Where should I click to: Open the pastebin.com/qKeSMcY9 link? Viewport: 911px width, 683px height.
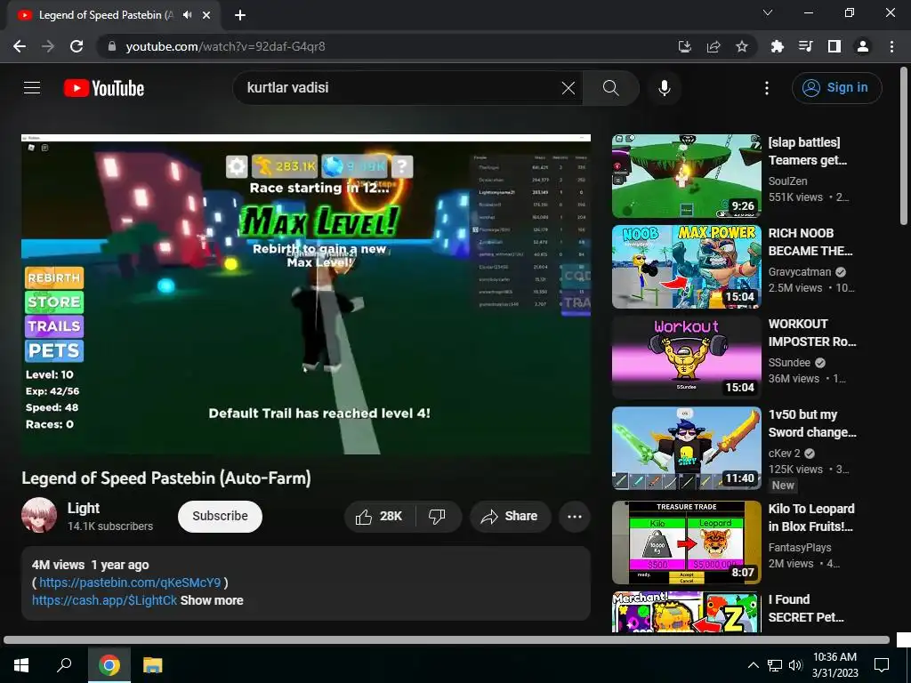tap(130, 583)
